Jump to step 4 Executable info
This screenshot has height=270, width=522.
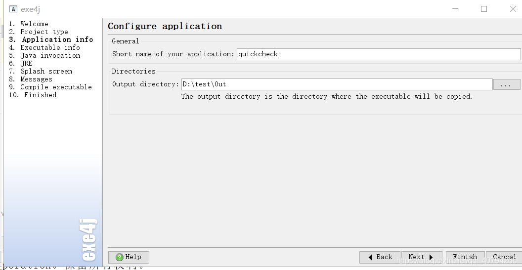[x=44, y=47]
